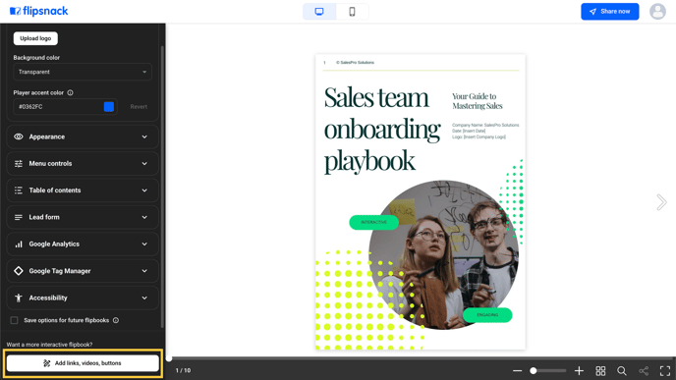The image size is (676, 380).
Task: Click Add links, videos, buttons
Action: (83, 363)
